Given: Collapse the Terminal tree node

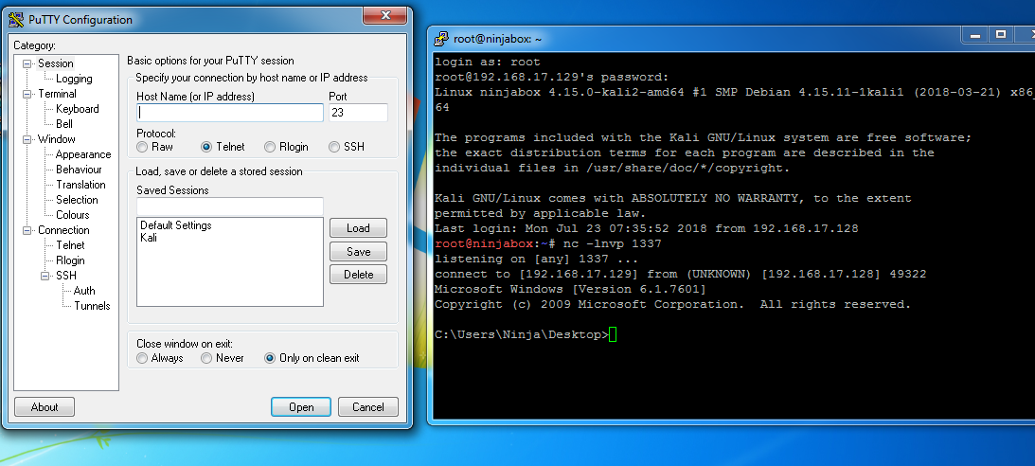Looking at the screenshot, I should [x=27, y=94].
